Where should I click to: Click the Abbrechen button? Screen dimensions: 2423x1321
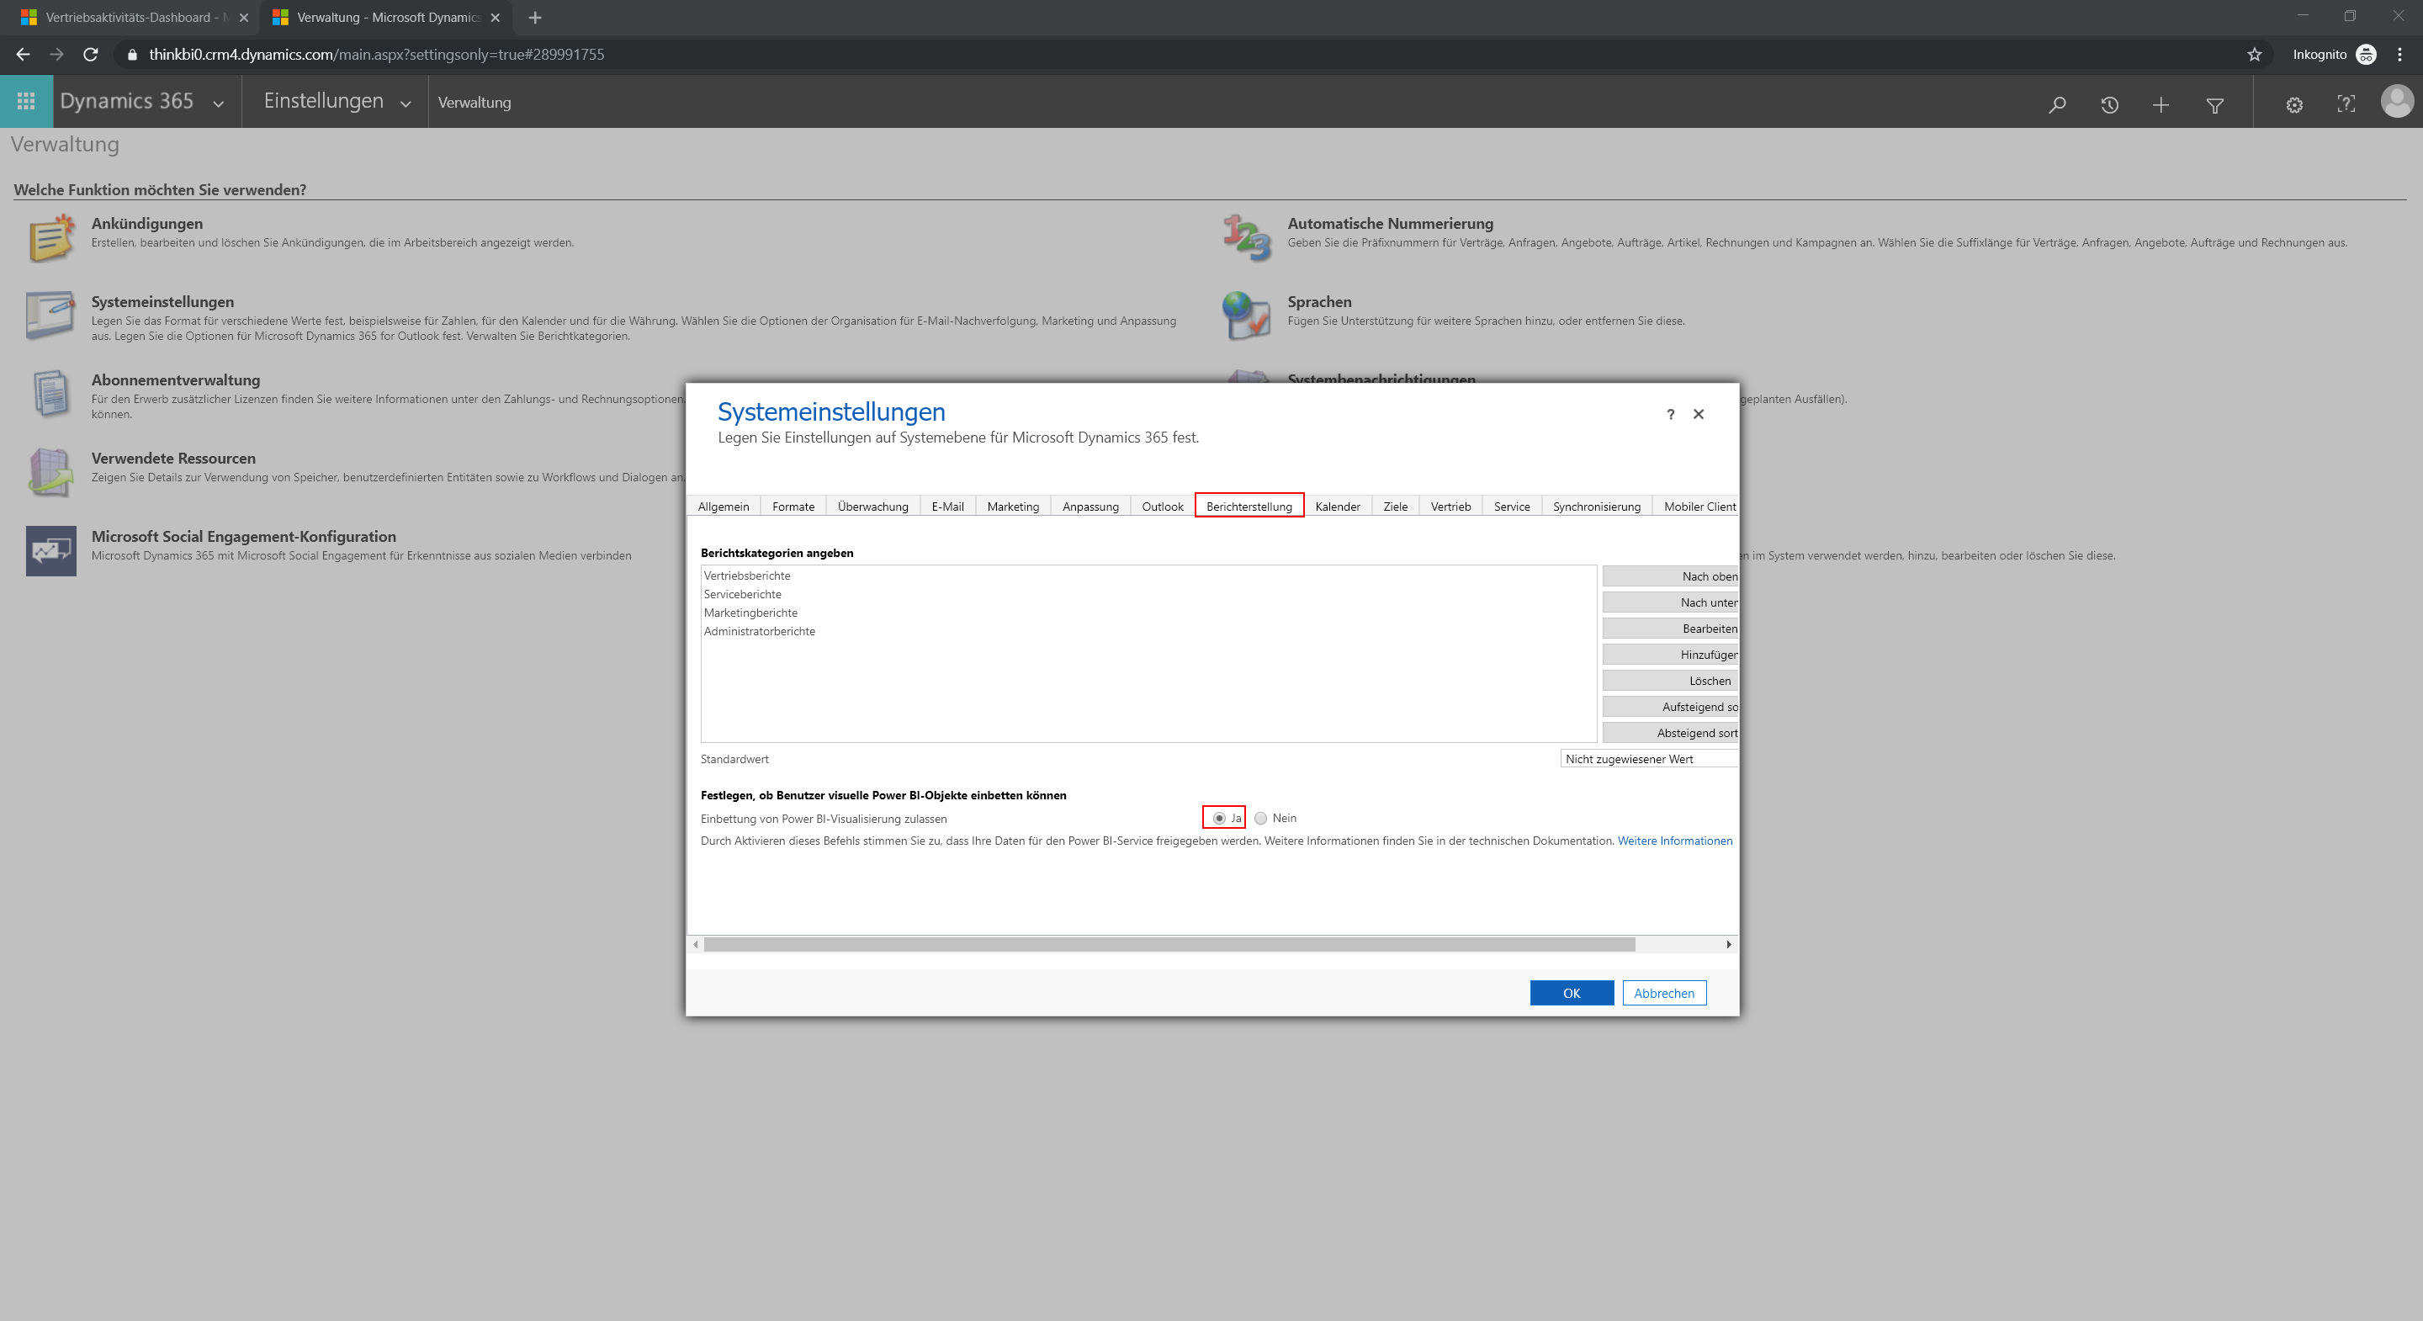click(x=1663, y=993)
